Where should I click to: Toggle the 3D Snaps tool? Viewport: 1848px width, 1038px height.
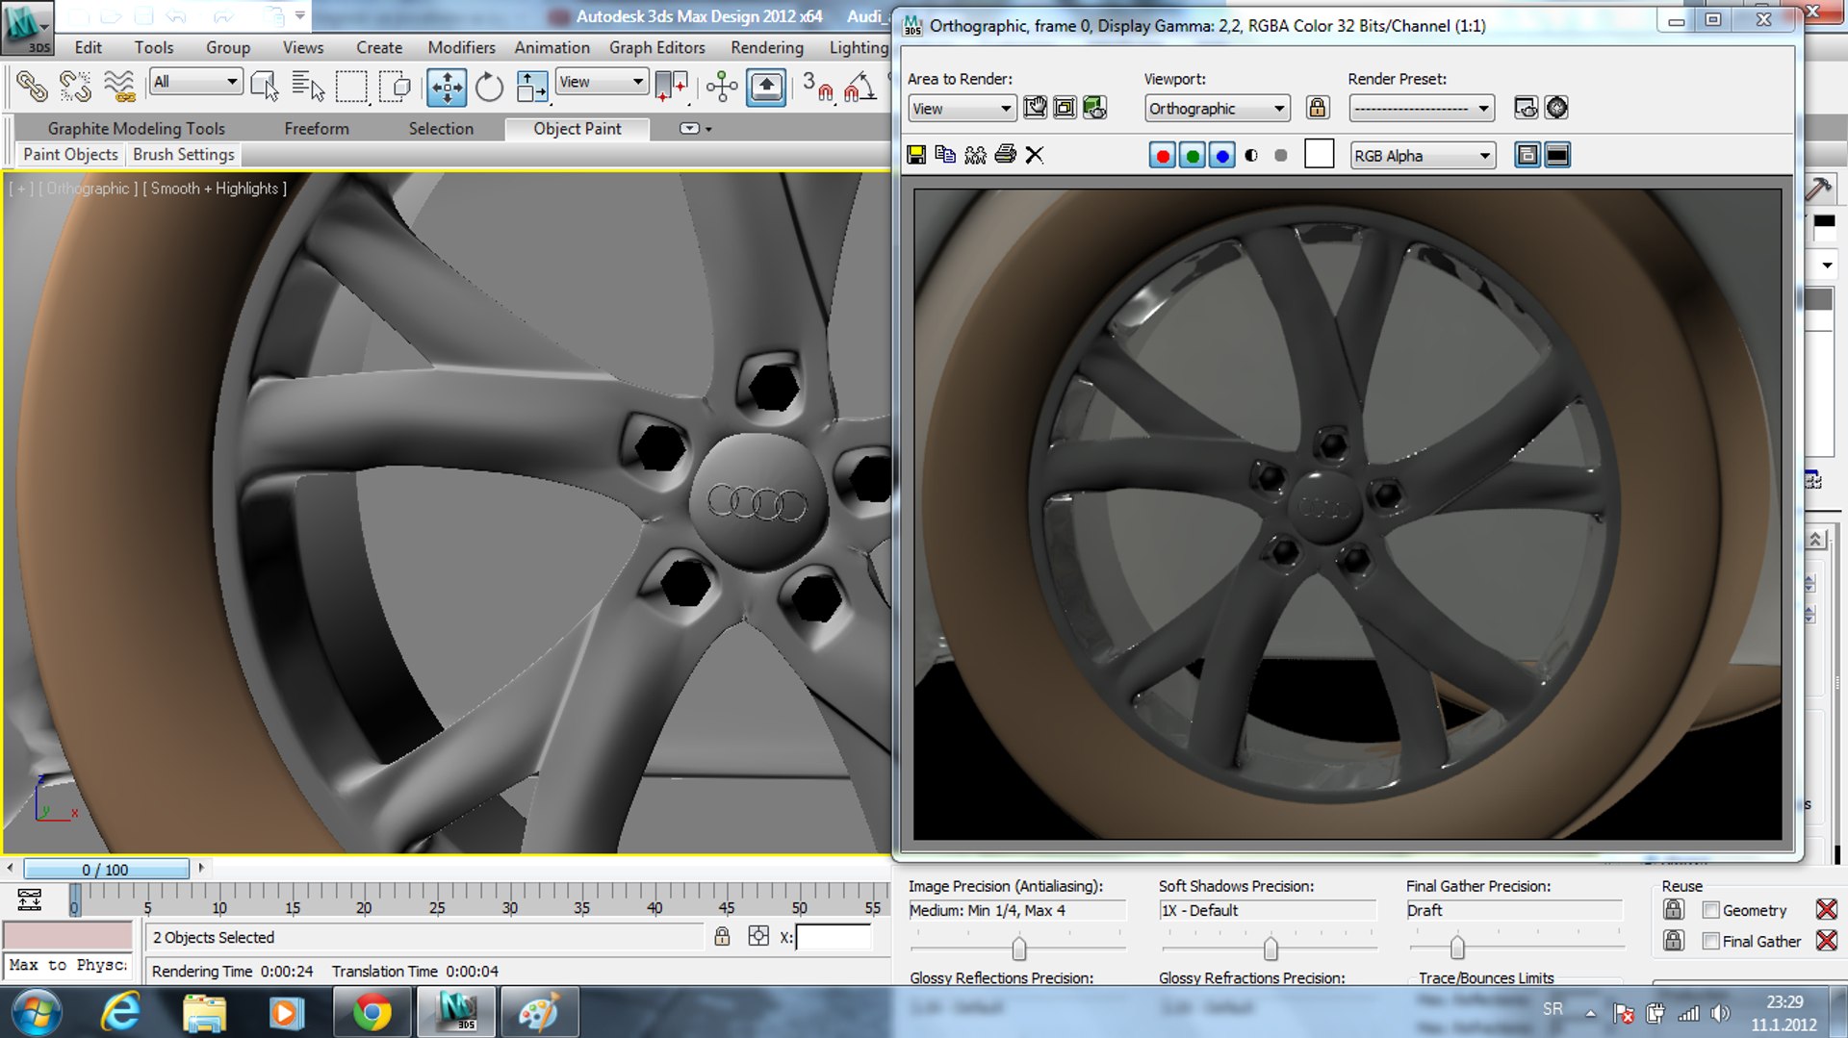coord(818,87)
